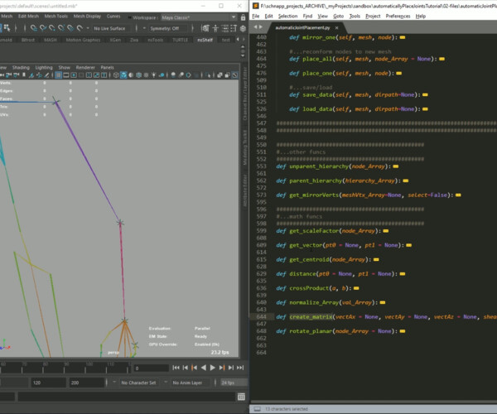Image resolution: width=497 pixels, height=414 pixels.
Task: Select the 24 fps frame rate box
Action: click(x=231, y=383)
